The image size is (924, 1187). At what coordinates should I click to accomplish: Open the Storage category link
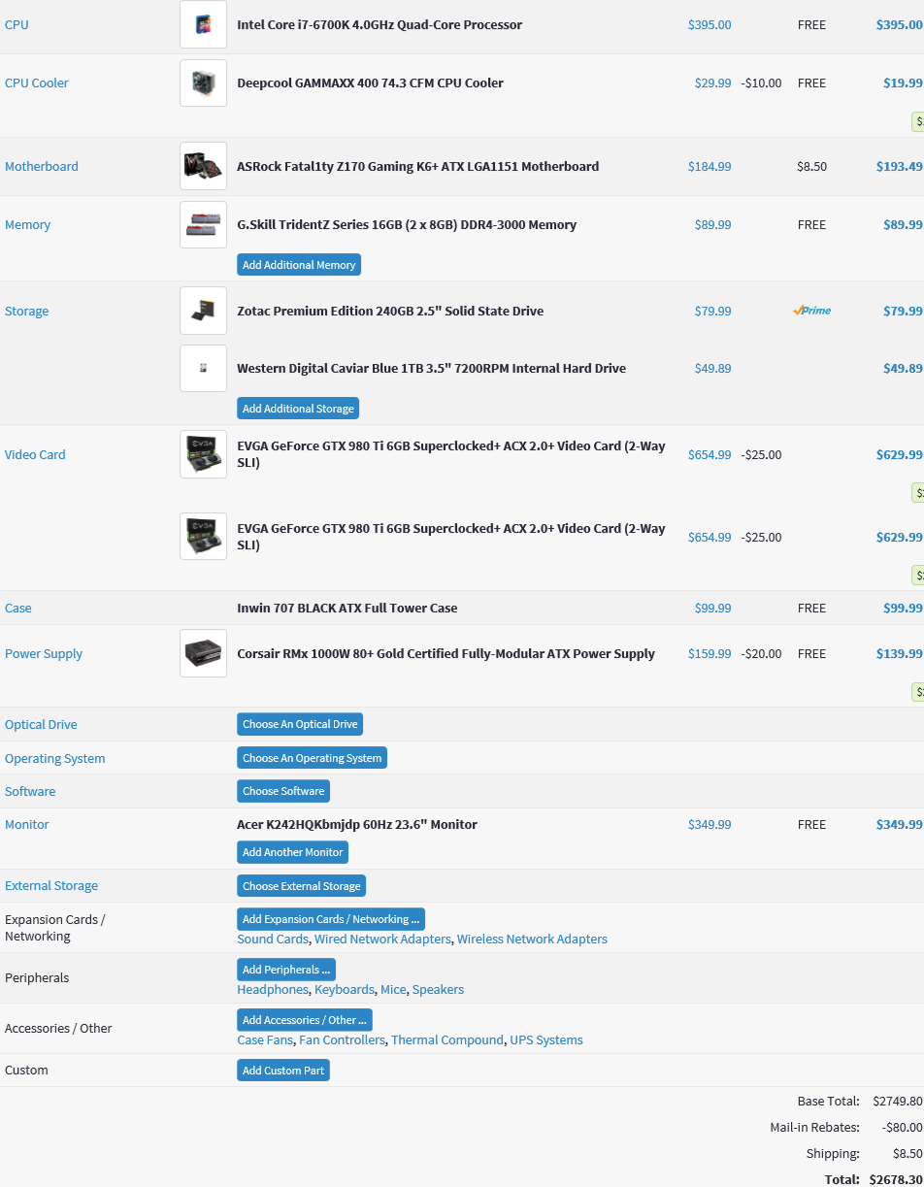pos(26,311)
